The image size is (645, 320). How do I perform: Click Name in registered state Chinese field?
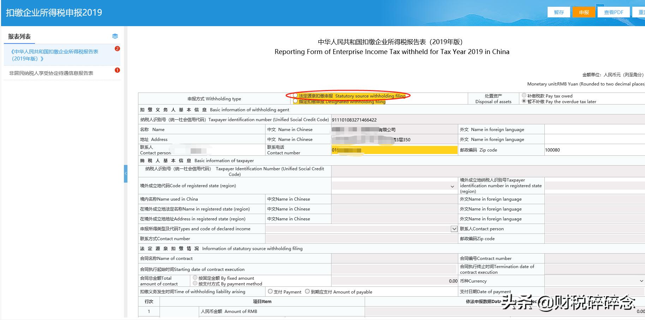click(394, 209)
